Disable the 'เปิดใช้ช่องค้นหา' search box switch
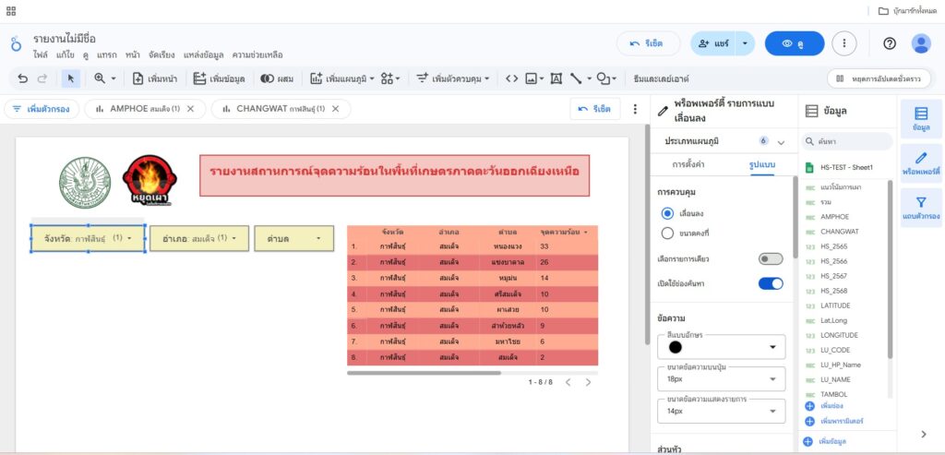 [770, 283]
